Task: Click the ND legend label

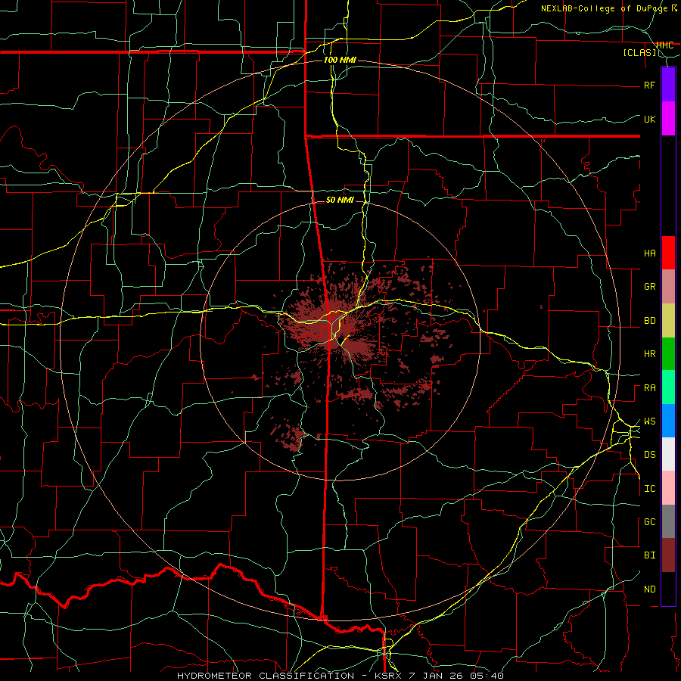Action: pos(649,589)
